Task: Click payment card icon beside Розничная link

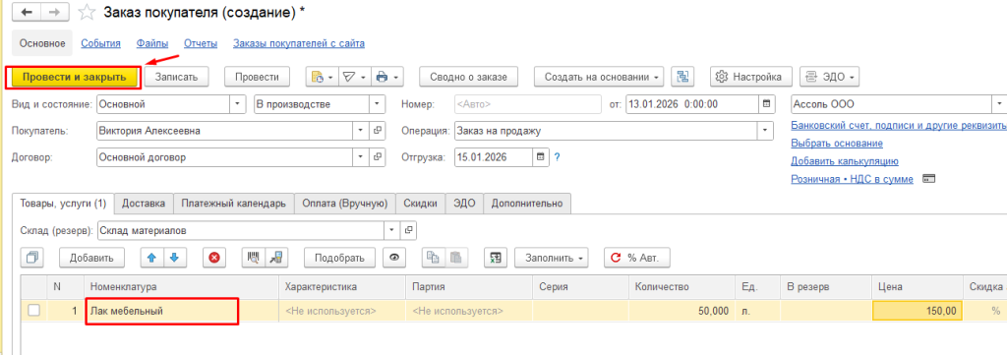Action: 928,179
